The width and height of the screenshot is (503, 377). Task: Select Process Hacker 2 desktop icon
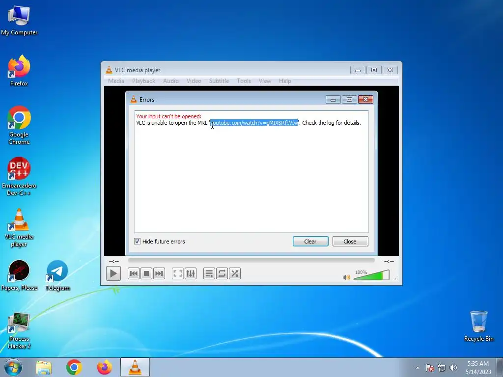[x=19, y=330]
